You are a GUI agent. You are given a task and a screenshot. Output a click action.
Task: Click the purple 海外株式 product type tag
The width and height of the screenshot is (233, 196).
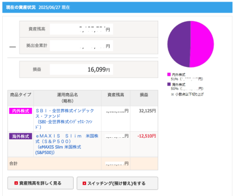21,136
